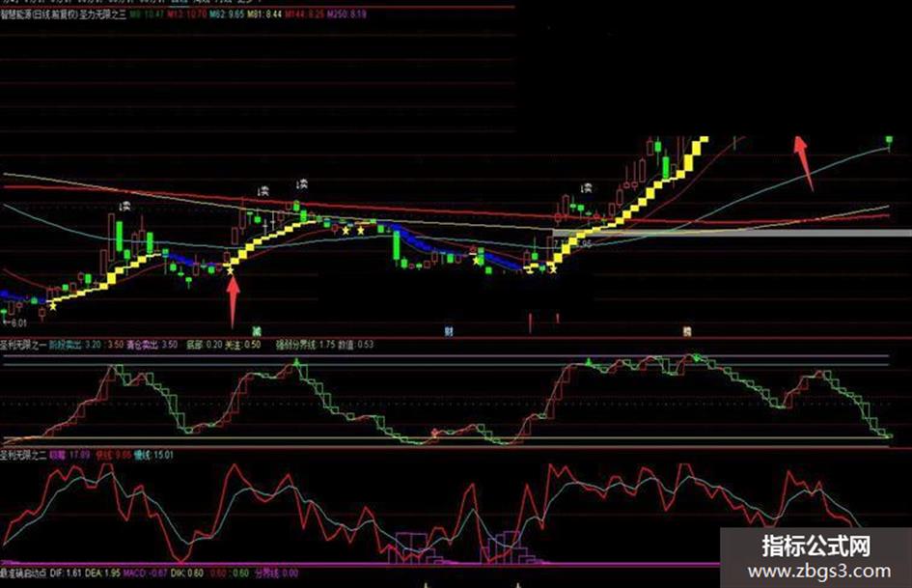
Task: Click the 强弱分界线 1.75 label
Action: pyautogui.click(x=305, y=345)
